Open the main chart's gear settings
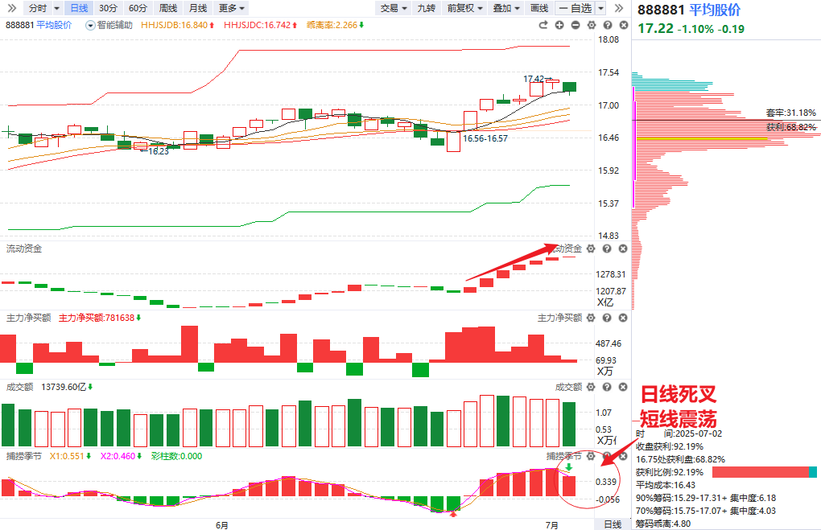This screenshot has width=821, height=530. click(x=591, y=25)
